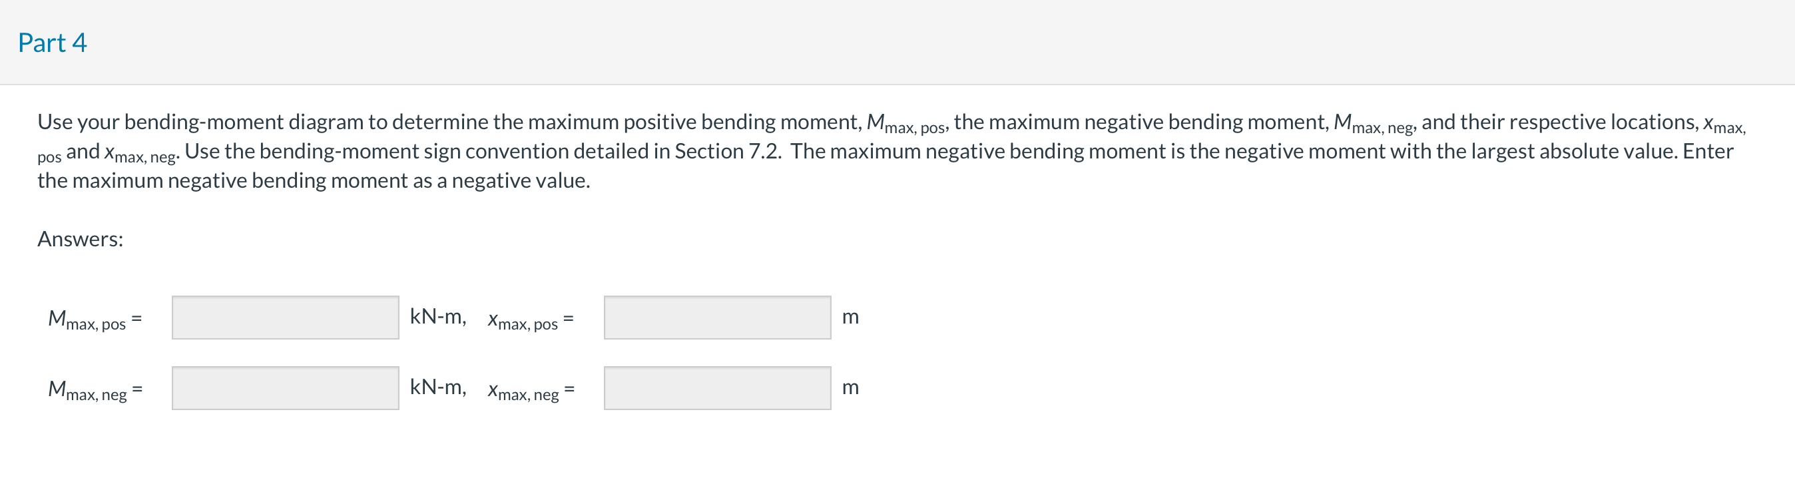Click the equals sign after xmax, neg
Image resolution: width=1795 pixels, height=478 pixels.
571,388
